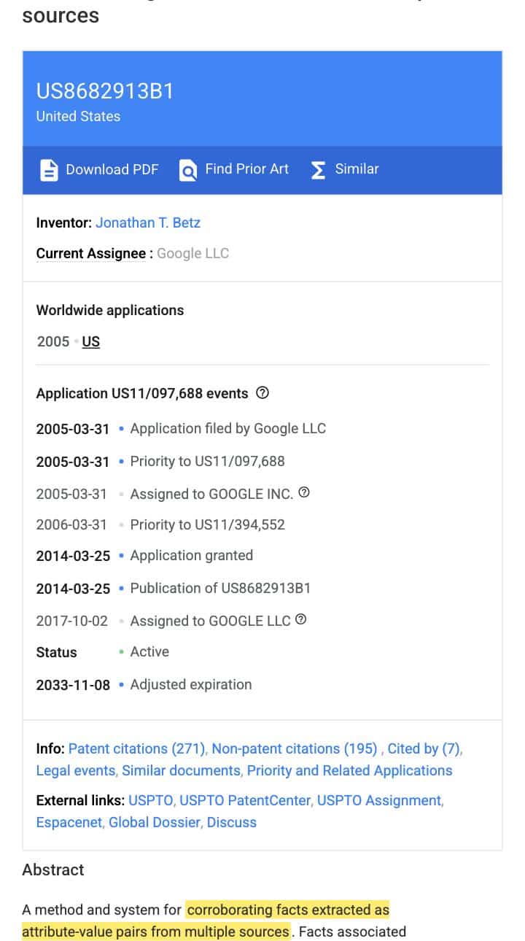Click the 2033-11-08 expiration date

point(73,685)
